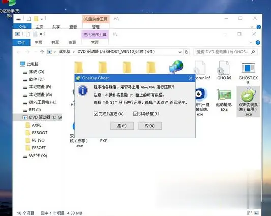Switch to details view in status bar
The height and width of the screenshot is (216, 271).
pyautogui.click(x=250, y=213)
